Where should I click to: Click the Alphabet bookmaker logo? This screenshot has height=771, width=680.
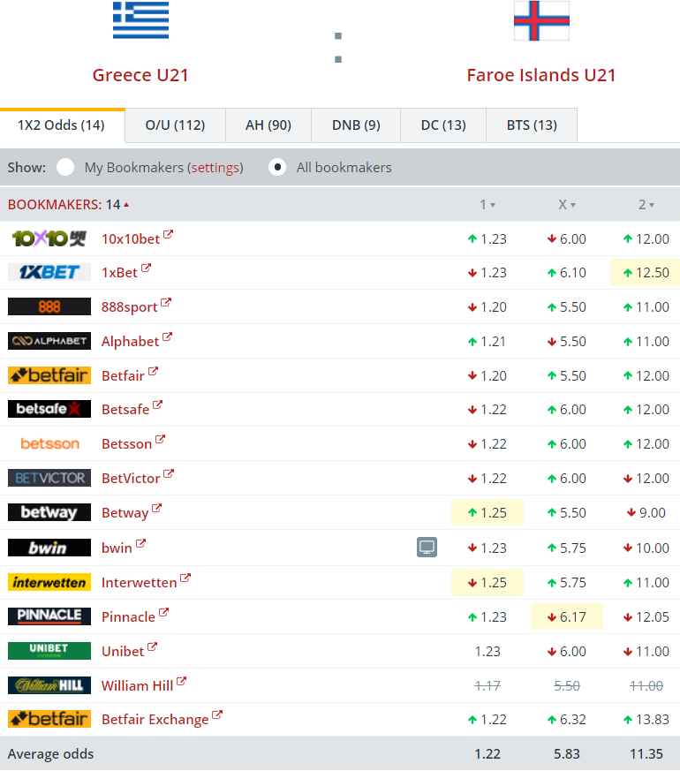(49, 341)
